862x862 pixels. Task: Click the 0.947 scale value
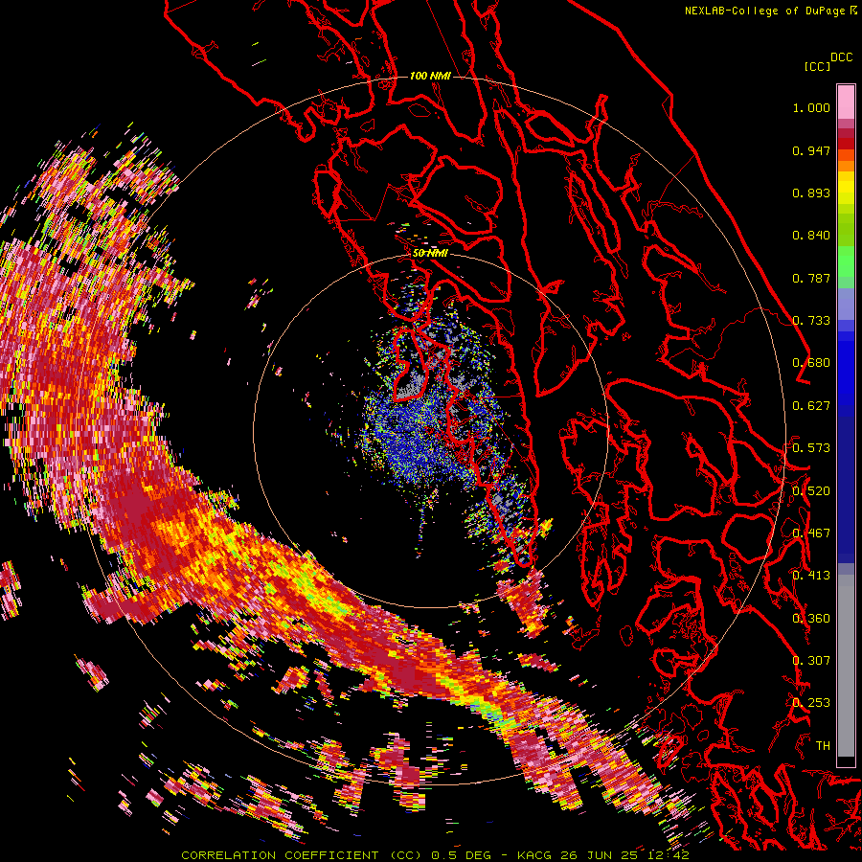click(x=811, y=150)
